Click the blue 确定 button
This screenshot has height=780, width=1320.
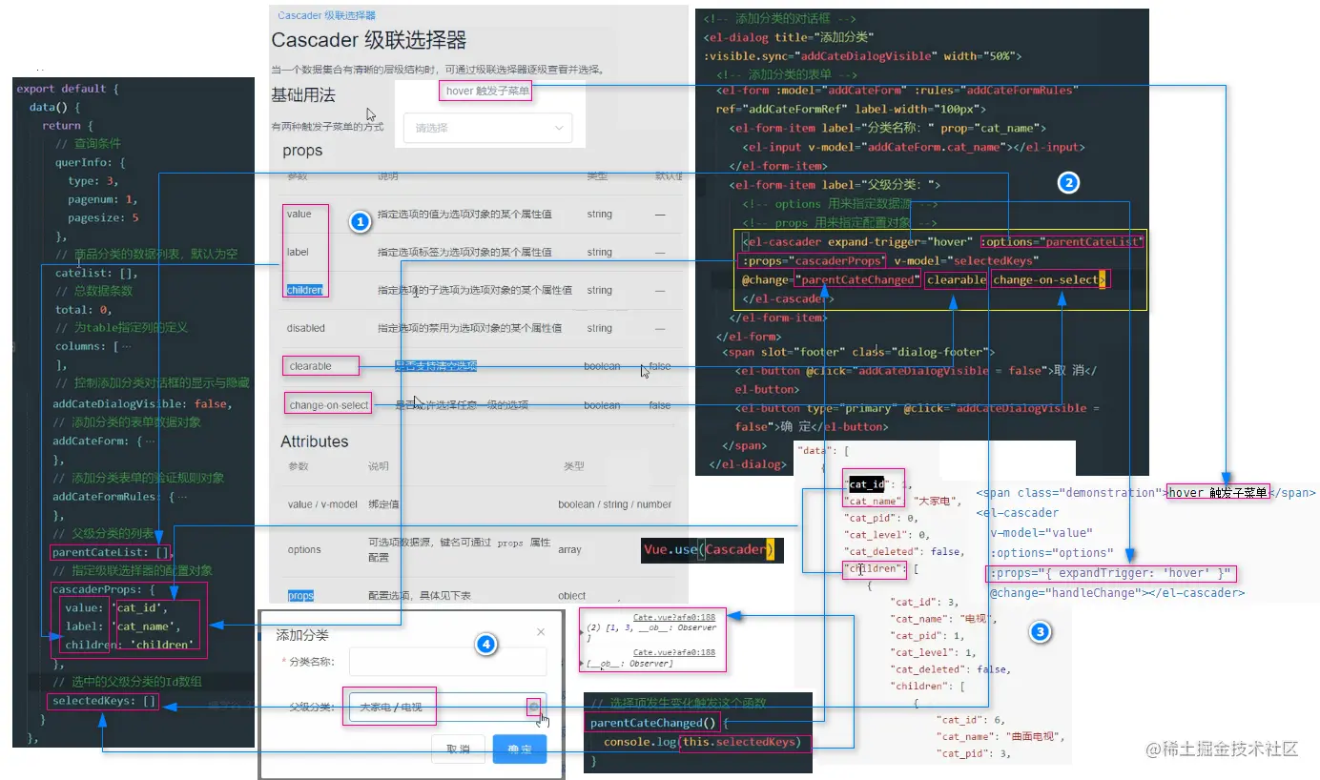pyautogui.click(x=520, y=749)
